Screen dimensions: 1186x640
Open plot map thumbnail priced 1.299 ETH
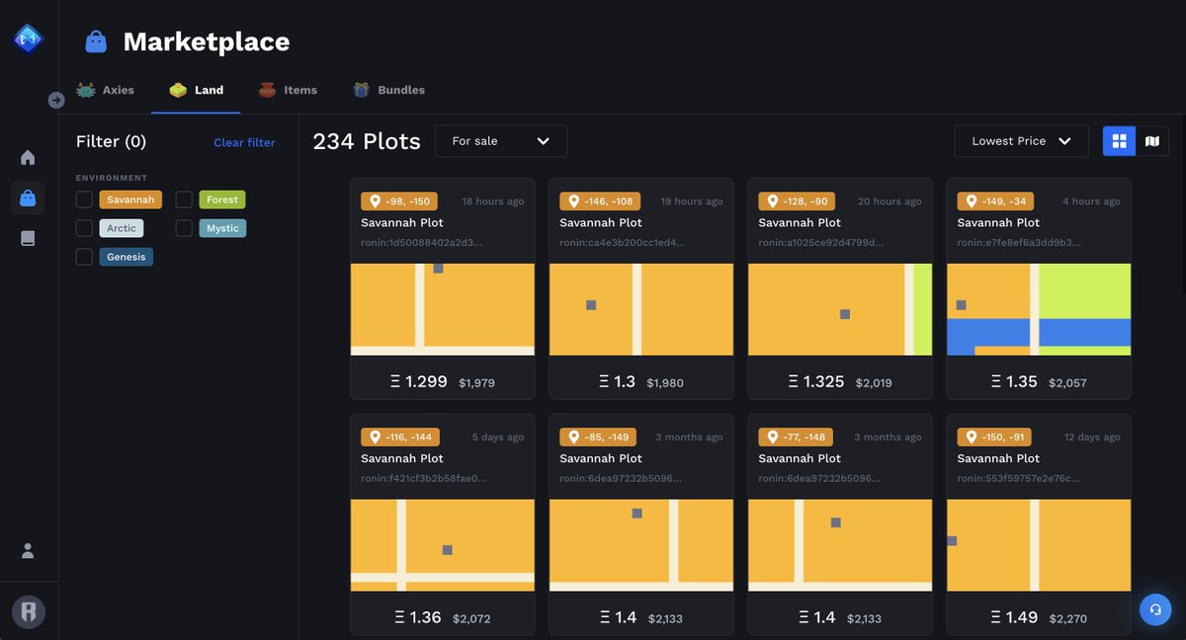(x=443, y=309)
